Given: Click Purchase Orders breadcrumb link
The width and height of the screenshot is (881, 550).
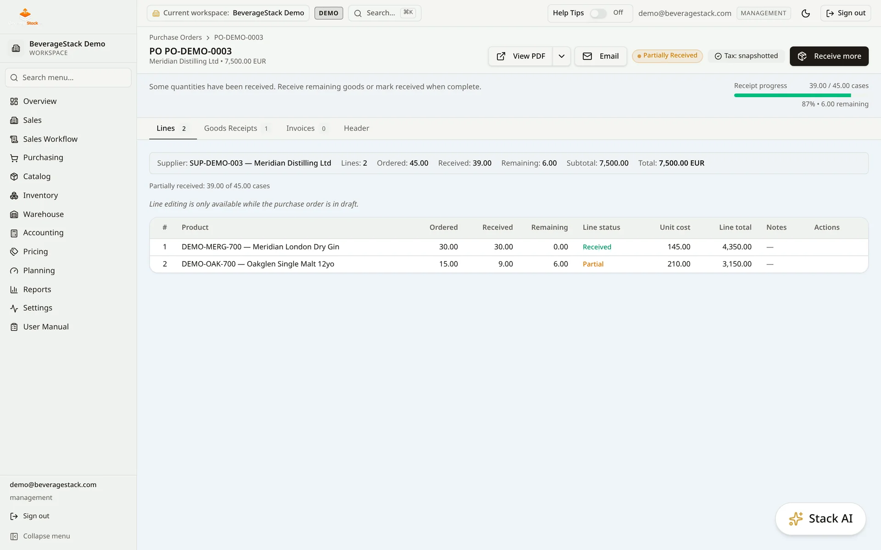Looking at the screenshot, I should coord(175,38).
